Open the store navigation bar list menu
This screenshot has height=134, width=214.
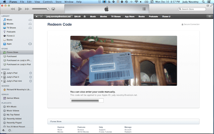point(210,16)
